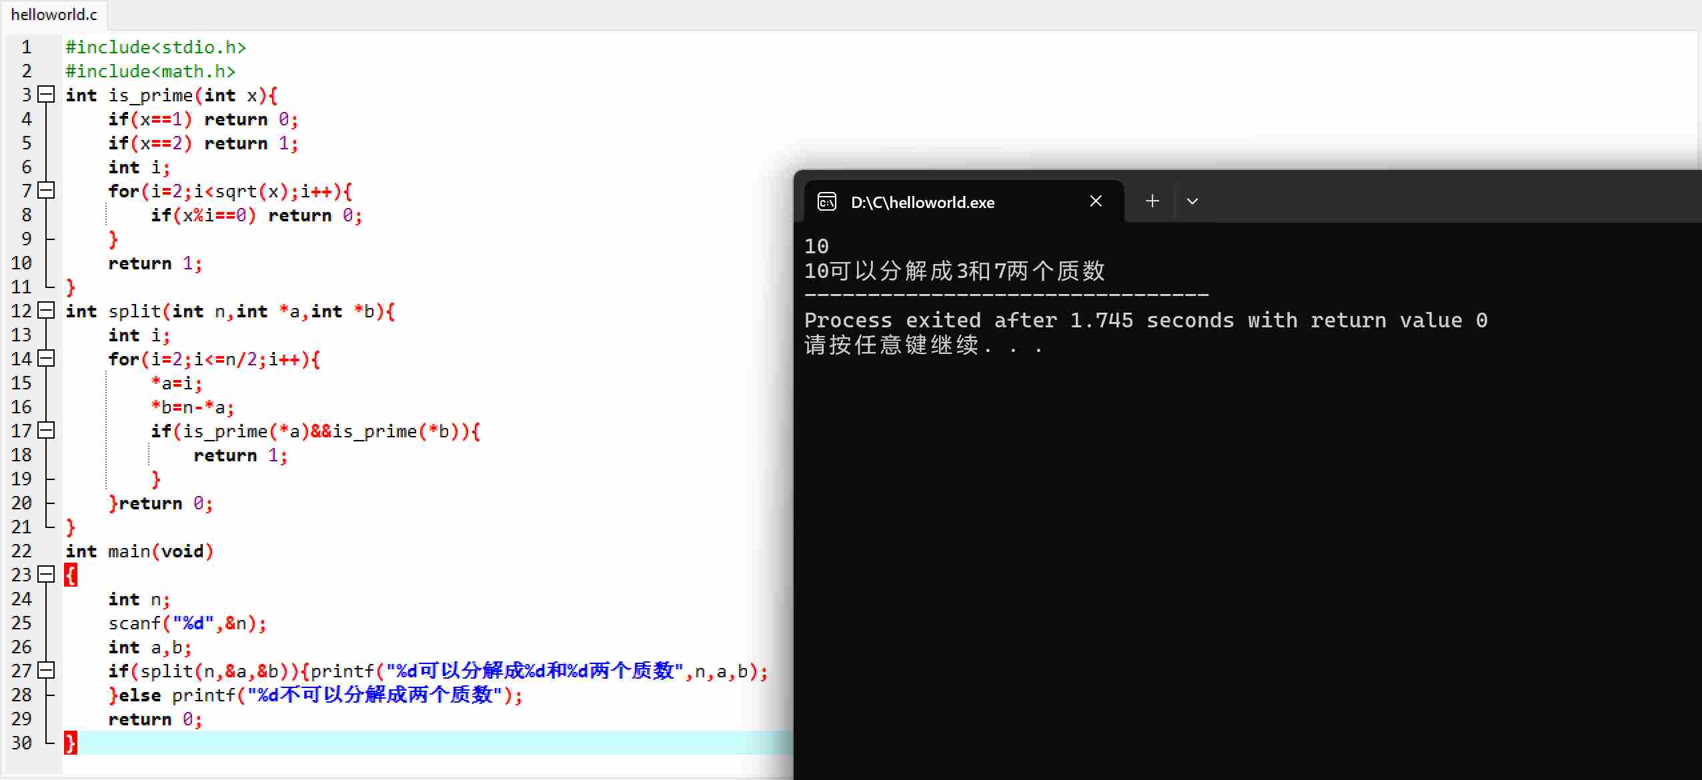Toggle the code fold on line 14
Viewport: 1702px width, 780px height.
pos(46,359)
